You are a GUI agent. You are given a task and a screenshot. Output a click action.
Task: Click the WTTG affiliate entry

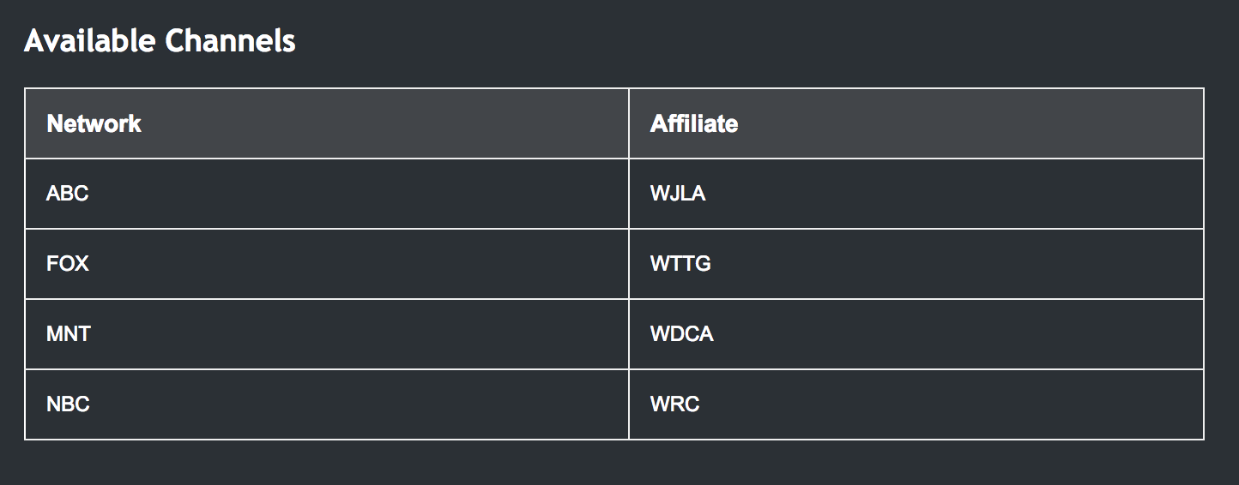click(x=680, y=264)
